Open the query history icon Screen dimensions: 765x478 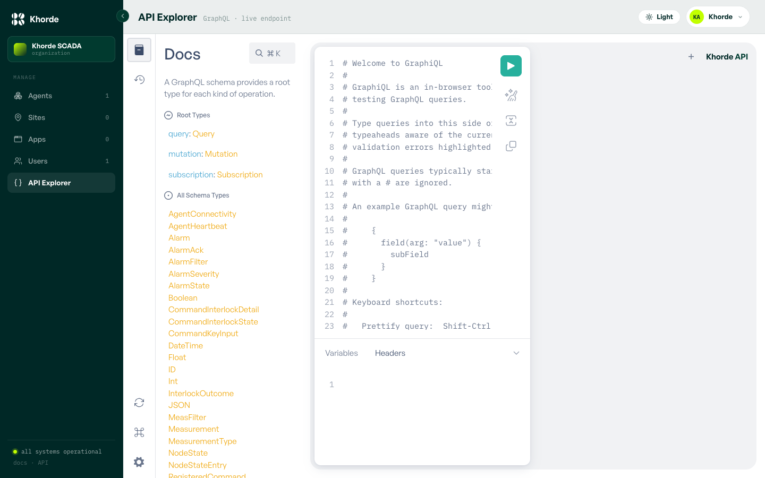[139, 80]
